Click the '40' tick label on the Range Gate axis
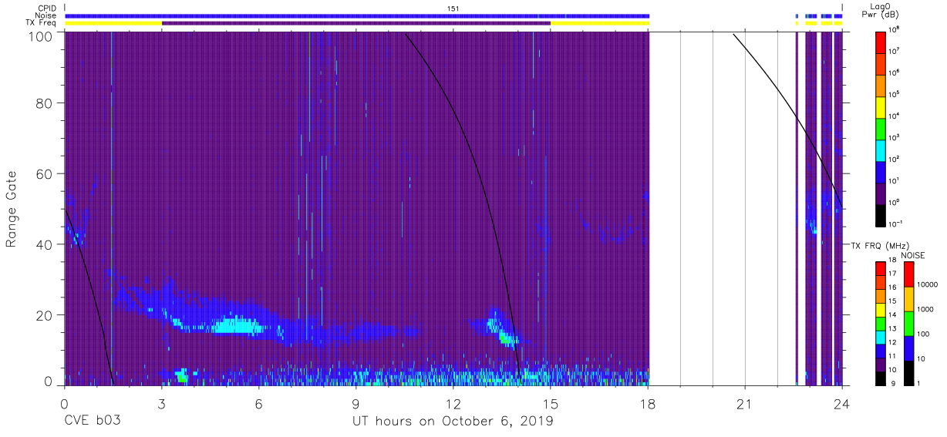 45,244
